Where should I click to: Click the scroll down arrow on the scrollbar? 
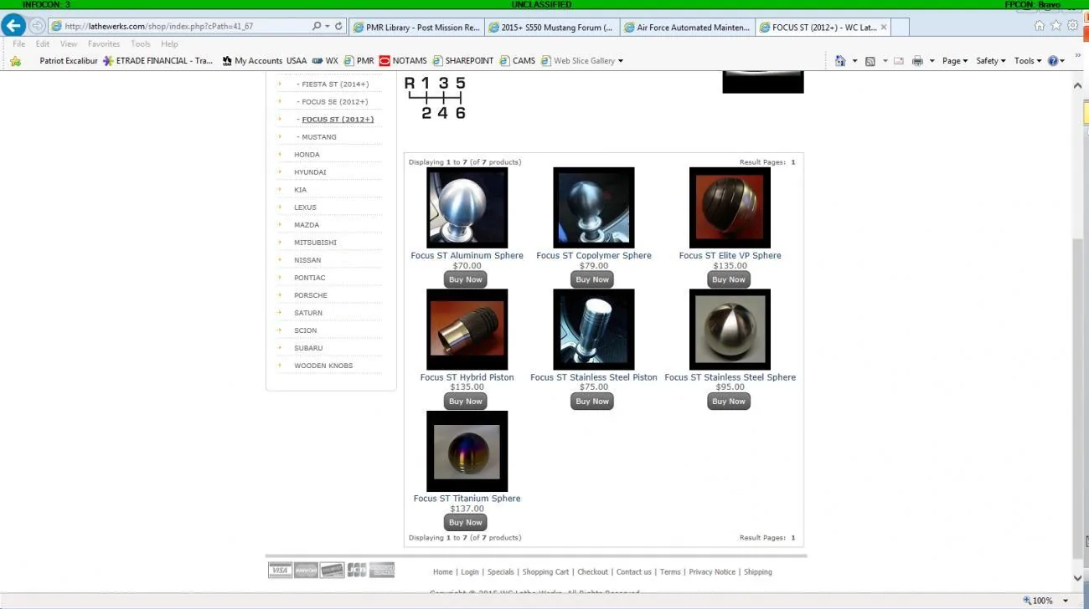1078,578
